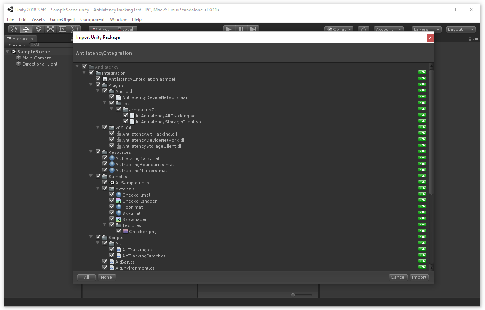This screenshot has height=310, width=485.
Task: Collapse the armeabi-v7a folder arrow
Action: click(x=112, y=110)
